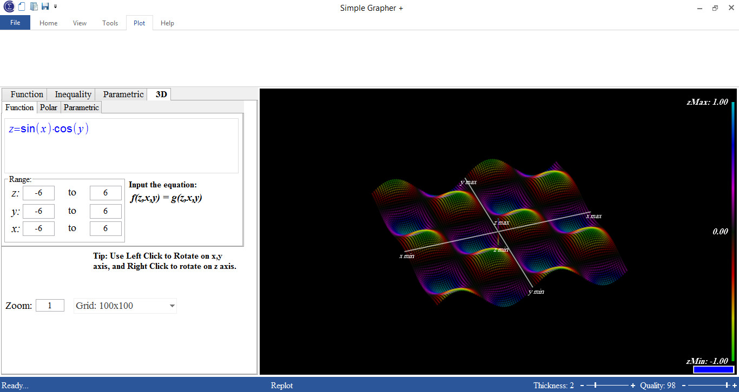Screen dimensions: 739x392
Task: Click the 3D surface plot of sin(x)cos(y)
Action: pyautogui.click(x=499, y=232)
